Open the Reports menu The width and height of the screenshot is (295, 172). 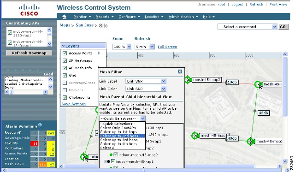(105, 17)
